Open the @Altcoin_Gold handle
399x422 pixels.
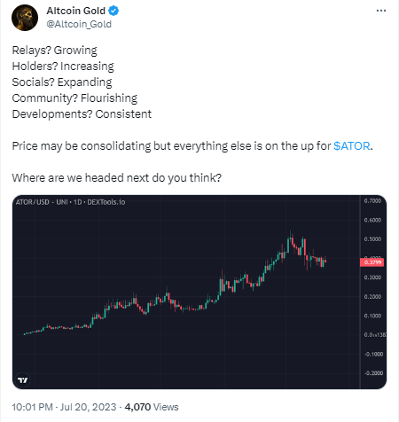[x=79, y=24]
